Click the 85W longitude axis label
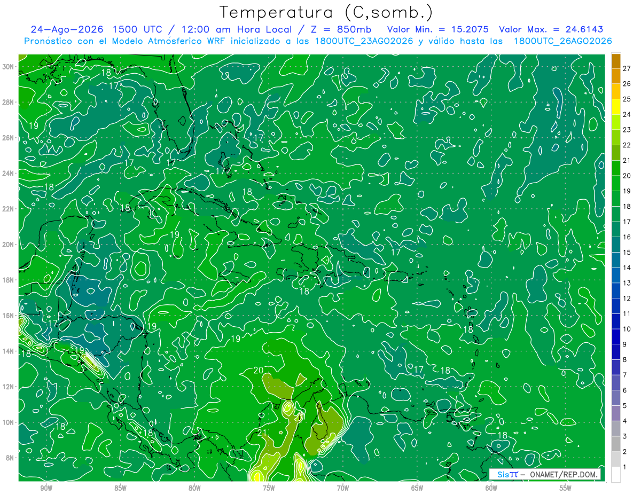 pos(120,488)
